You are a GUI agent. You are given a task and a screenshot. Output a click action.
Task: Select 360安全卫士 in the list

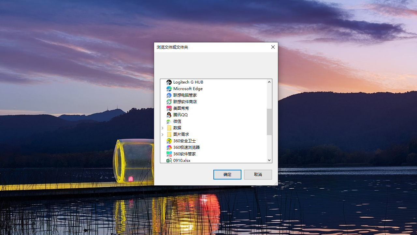click(184, 141)
